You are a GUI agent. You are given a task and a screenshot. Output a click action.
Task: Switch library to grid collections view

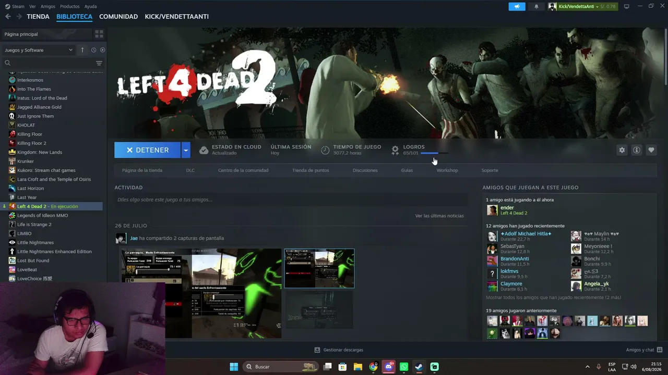(99, 34)
